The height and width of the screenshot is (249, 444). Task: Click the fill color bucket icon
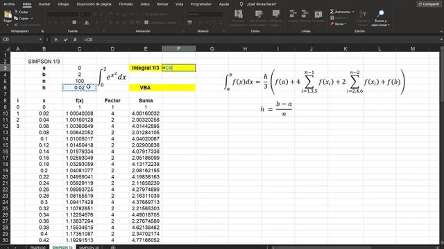click(x=87, y=22)
